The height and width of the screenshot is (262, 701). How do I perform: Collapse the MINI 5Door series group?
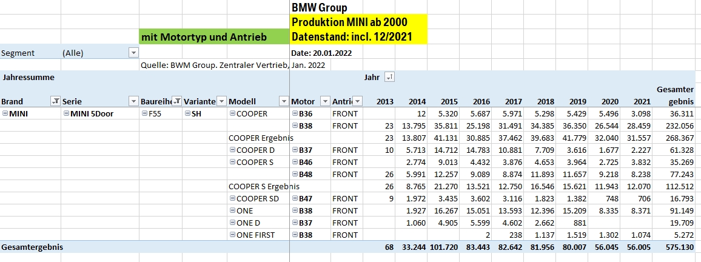tap(66, 113)
